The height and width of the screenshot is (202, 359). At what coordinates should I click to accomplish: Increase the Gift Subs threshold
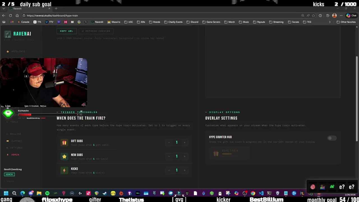(x=184, y=143)
